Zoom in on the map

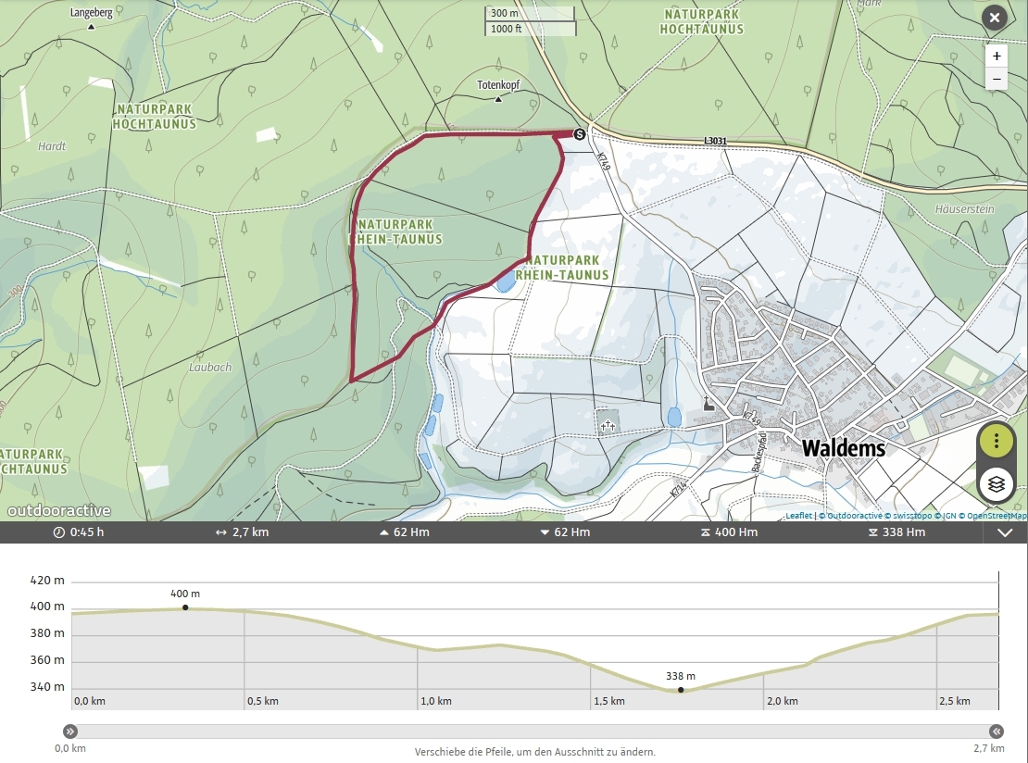(997, 56)
